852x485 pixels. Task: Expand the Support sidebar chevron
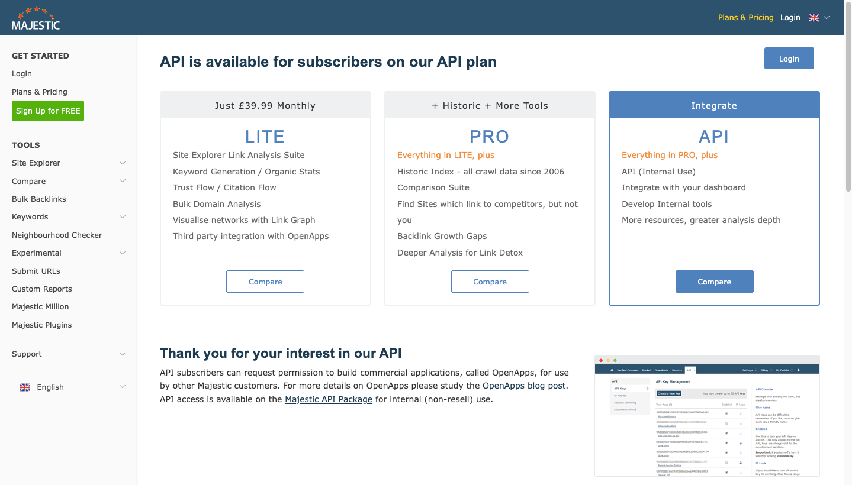click(x=123, y=354)
